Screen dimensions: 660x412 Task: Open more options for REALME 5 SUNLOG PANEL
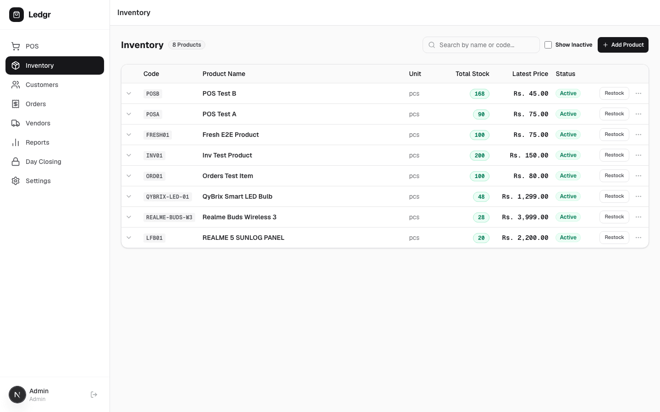(638, 238)
